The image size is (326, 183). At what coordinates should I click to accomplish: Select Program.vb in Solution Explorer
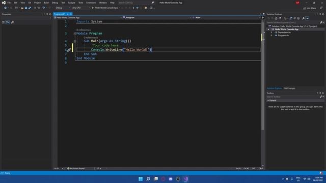click(283, 36)
